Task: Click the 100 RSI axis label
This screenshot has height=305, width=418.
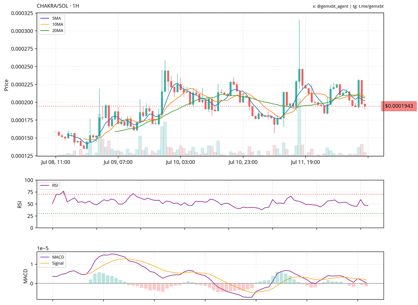Action: 29,180
